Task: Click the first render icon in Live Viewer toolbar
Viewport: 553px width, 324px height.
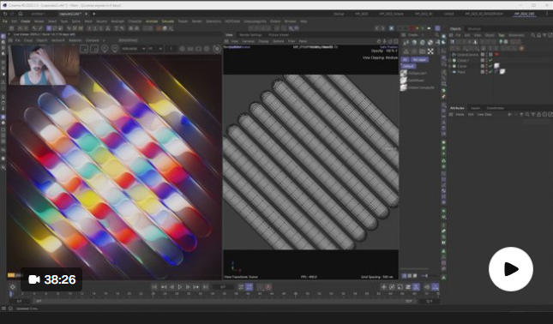Action: tap(83, 49)
